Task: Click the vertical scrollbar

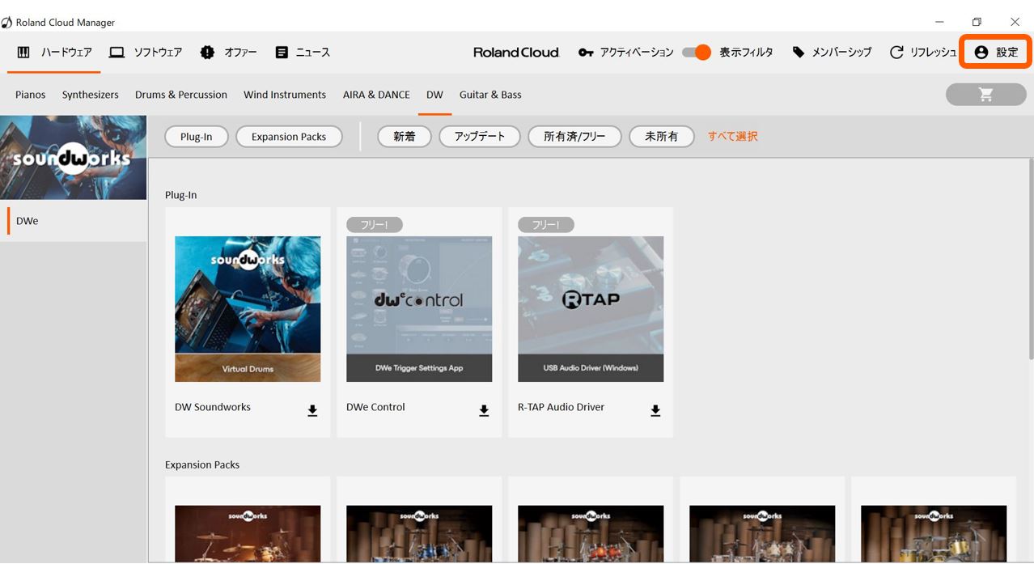Action: [x=1030, y=259]
